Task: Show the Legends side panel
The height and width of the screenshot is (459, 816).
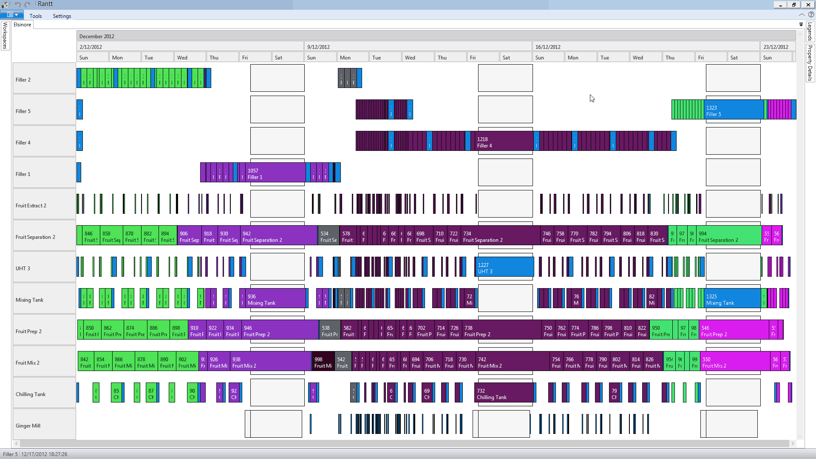Action: point(810,31)
